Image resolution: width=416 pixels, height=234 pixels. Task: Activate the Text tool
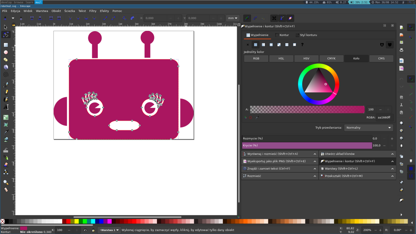6,107
